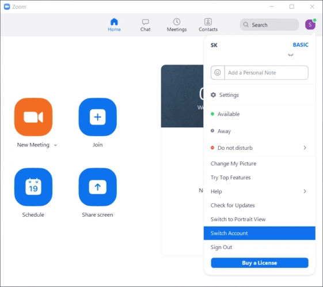Choose Sign Out
The width and height of the screenshot is (323, 287).
(259, 247)
